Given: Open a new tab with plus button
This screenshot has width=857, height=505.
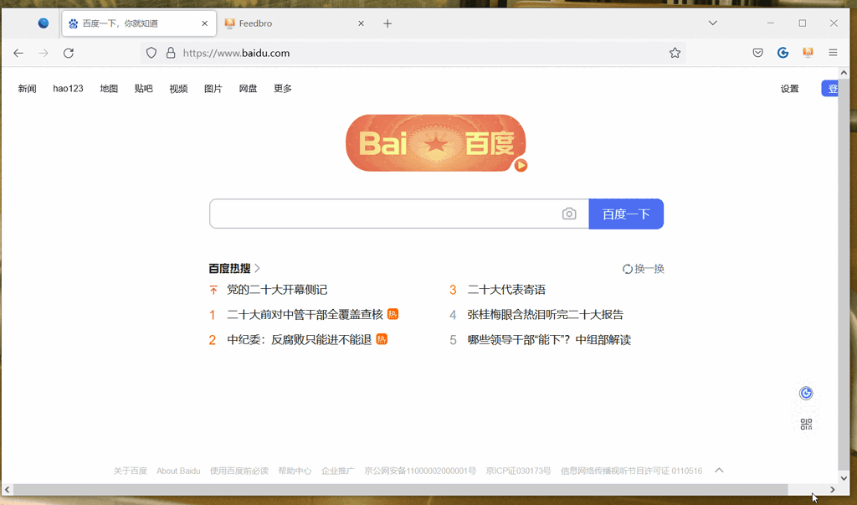Looking at the screenshot, I should [x=387, y=23].
